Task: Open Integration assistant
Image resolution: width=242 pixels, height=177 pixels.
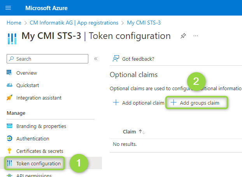Action: coord(39,98)
